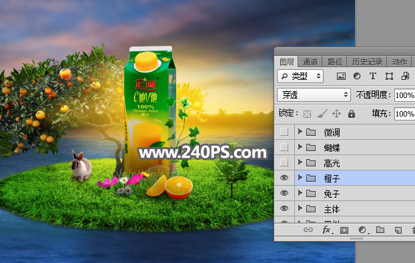This screenshot has height=263, width=415.
Task: Open the 穿透 blend mode dropdown
Action: point(314,95)
